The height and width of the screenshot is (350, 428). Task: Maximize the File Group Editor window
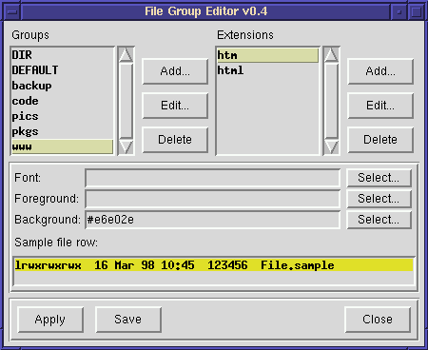click(416, 12)
